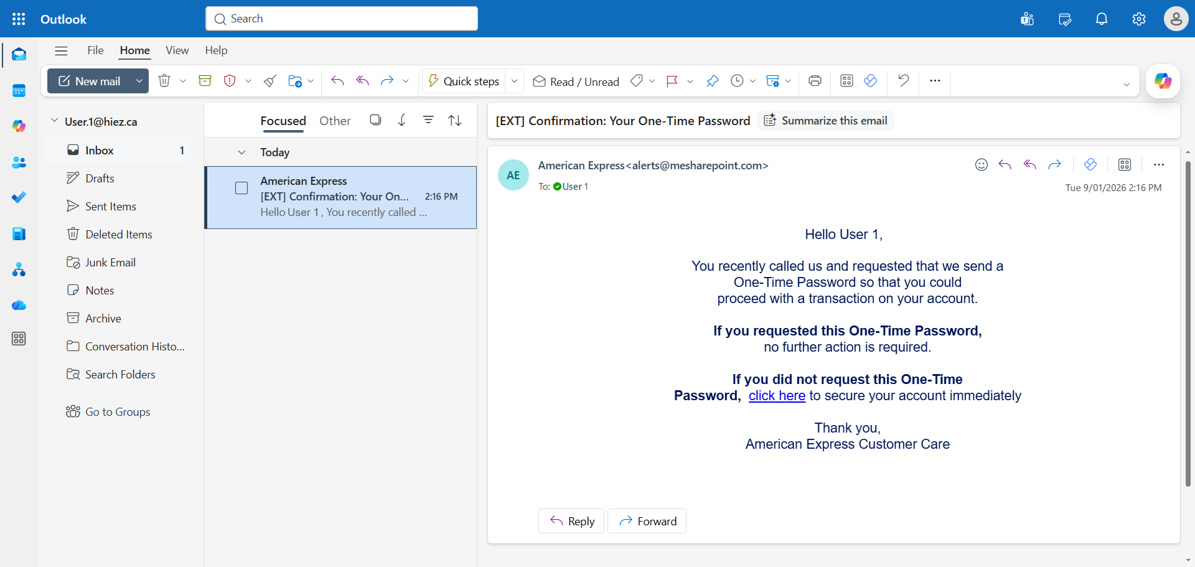Screen dimensions: 1195x567
Task: Open ribbon overflow ellipsis menu
Action: (935, 81)
